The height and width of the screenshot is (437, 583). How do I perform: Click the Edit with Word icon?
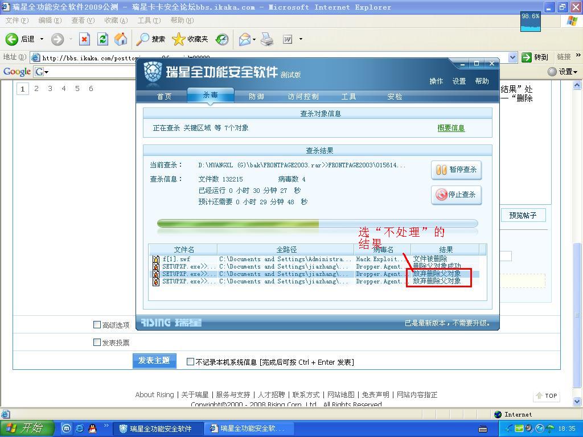click(x=288, y=39)
